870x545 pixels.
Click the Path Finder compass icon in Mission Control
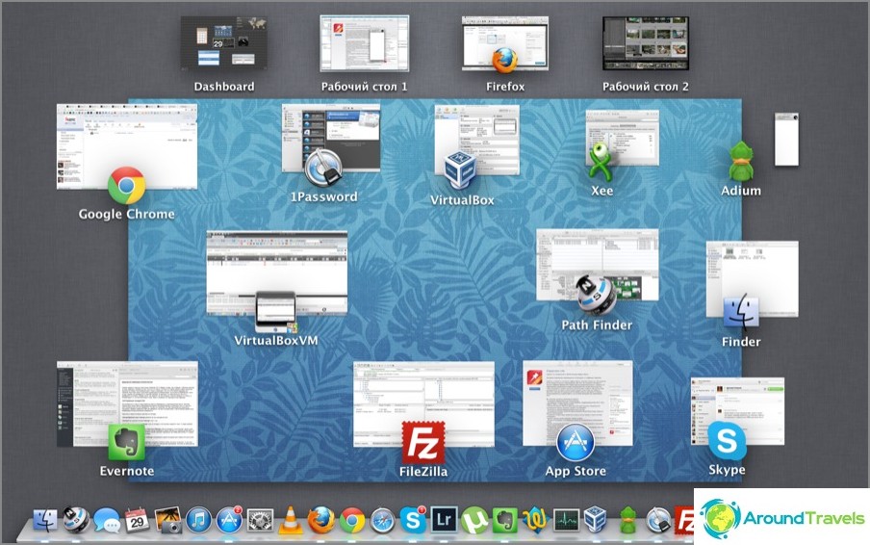(x=596, y=295)
